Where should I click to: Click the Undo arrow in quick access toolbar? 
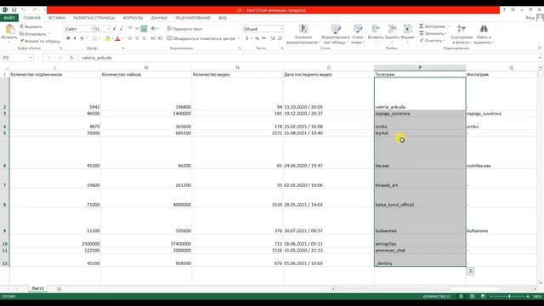(x=23, y=10)
